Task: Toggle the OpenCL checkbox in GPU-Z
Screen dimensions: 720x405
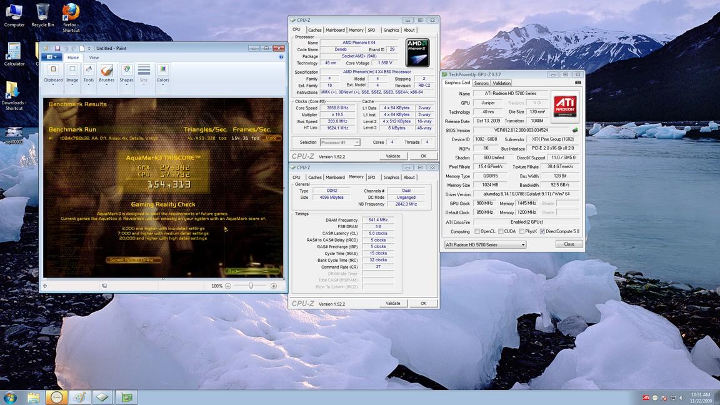Action: (x=477, y=231)
